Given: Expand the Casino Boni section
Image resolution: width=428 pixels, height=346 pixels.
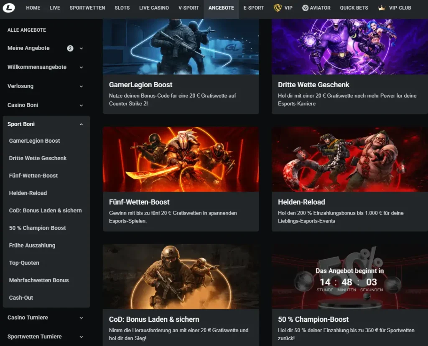Looking at the screenshot, I should pos(82,105).
